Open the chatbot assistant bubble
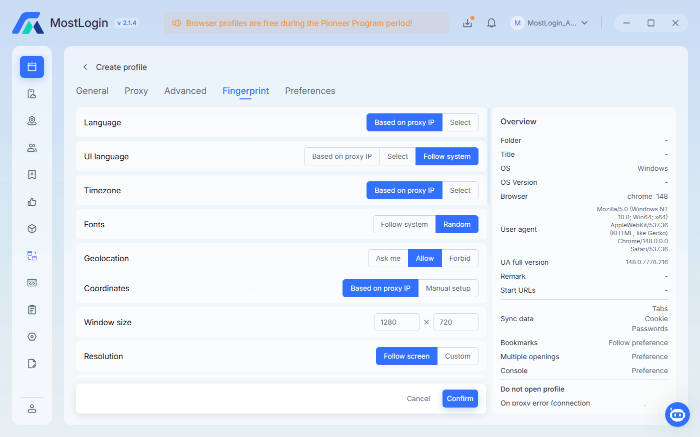700x437 pixels. [x=677, y=415]
